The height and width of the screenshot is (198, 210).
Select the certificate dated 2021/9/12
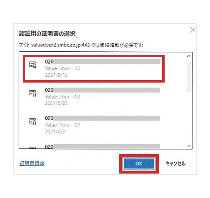pyautogui.click(x=94, y=69)
